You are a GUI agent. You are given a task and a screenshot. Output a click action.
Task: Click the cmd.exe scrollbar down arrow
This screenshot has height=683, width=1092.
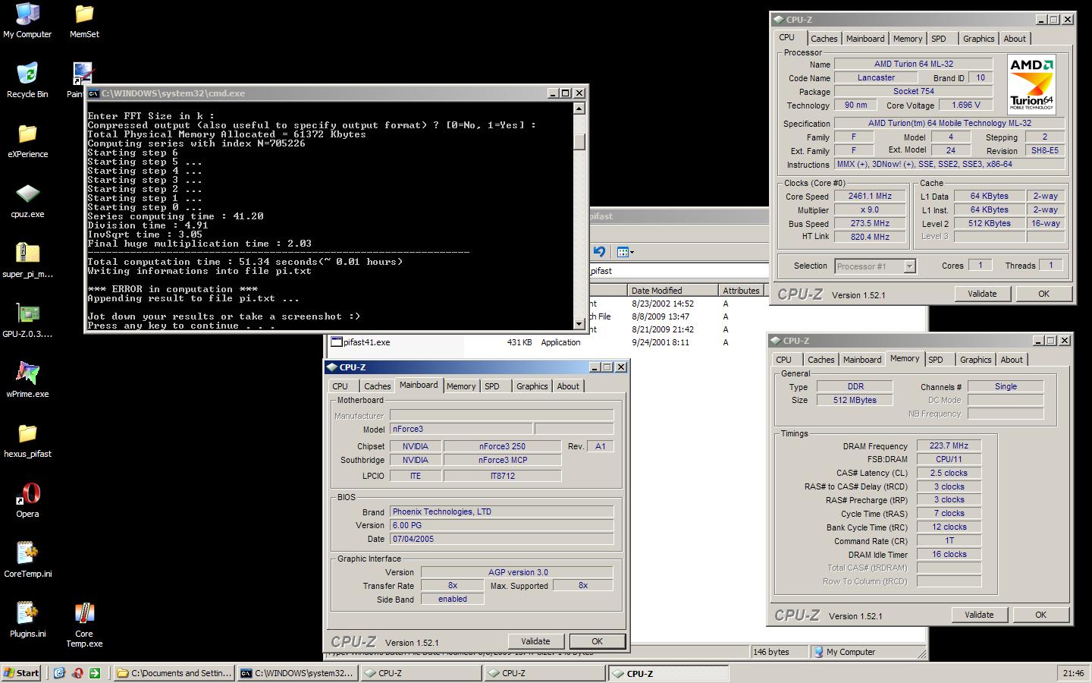click(x=579, y=324)
